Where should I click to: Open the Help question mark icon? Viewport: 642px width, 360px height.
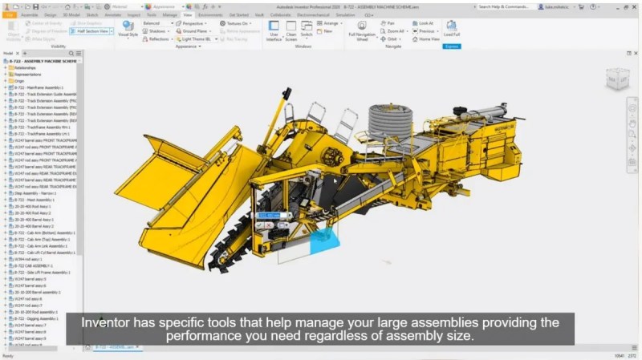coord(593,7)
